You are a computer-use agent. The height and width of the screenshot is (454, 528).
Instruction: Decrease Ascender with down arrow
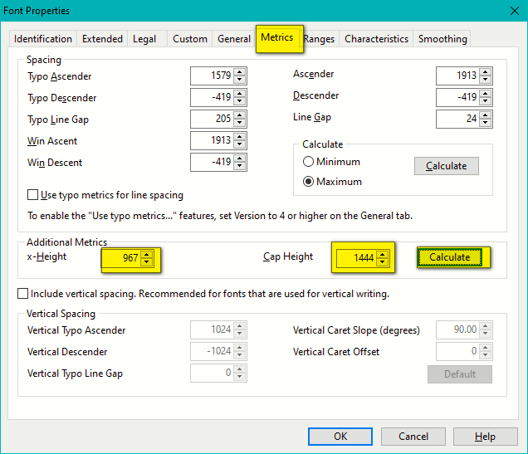[x=485, y=80]
